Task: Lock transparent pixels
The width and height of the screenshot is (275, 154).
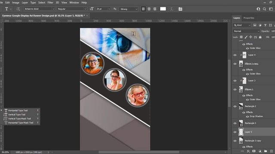Action: [x=241, y=37]
